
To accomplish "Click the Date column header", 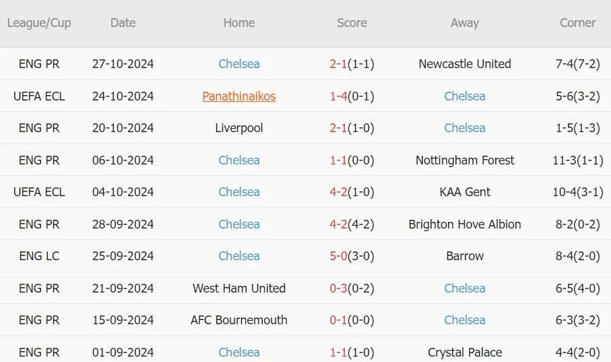I will click(x=123, y=23).
